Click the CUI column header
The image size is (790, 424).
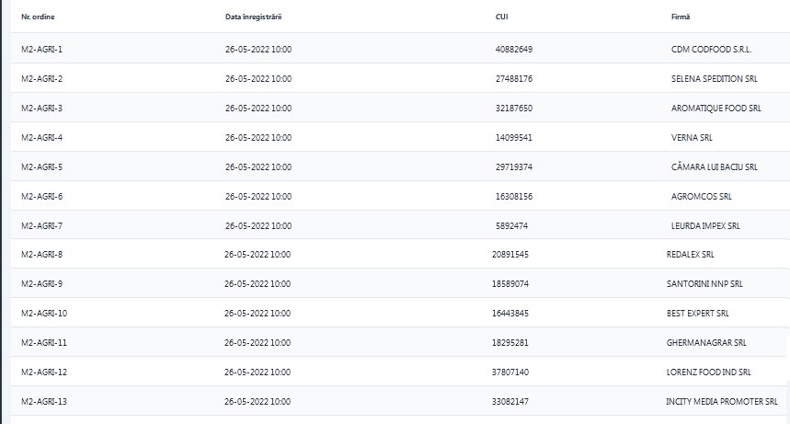[502, 17]
